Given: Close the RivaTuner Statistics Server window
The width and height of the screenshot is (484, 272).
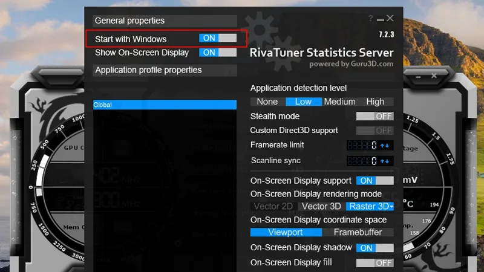Looking at the screenshot, I should click(x=390, y=19).
